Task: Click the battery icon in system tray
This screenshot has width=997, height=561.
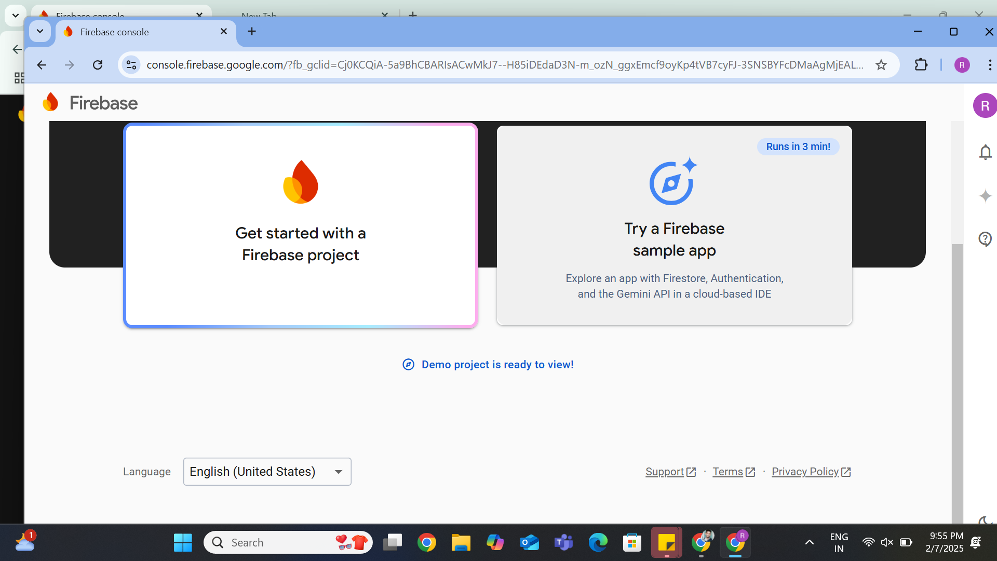Action: (x=906, y=542)
